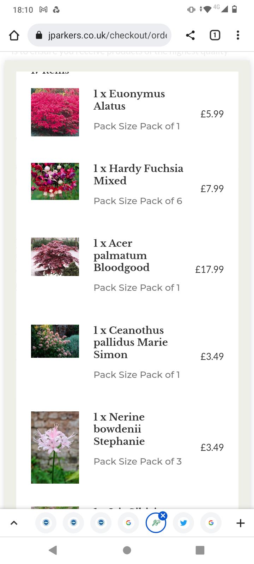Open Euonymus Alatus product thumbnail
This screenshot has width=254, height=564.
point(55,112)
